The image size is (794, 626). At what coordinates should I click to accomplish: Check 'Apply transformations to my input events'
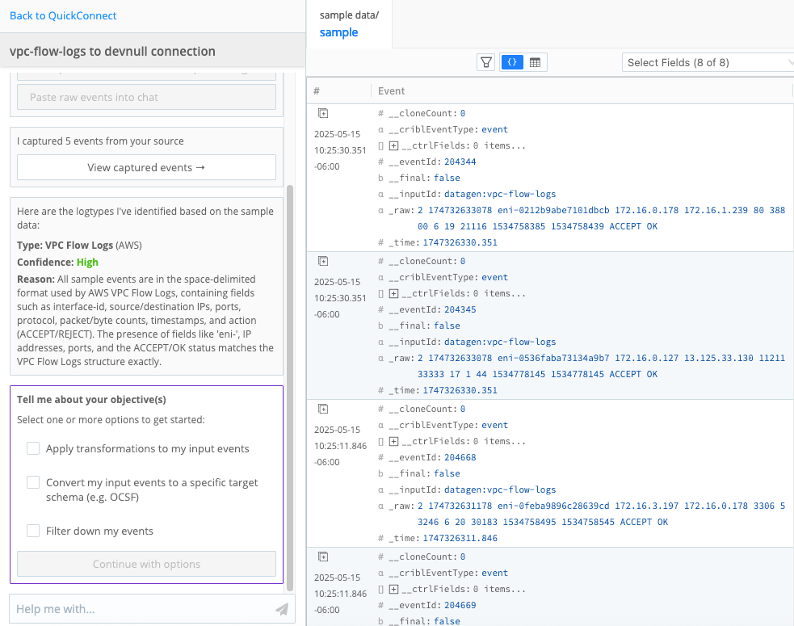[x=33, y=448]
